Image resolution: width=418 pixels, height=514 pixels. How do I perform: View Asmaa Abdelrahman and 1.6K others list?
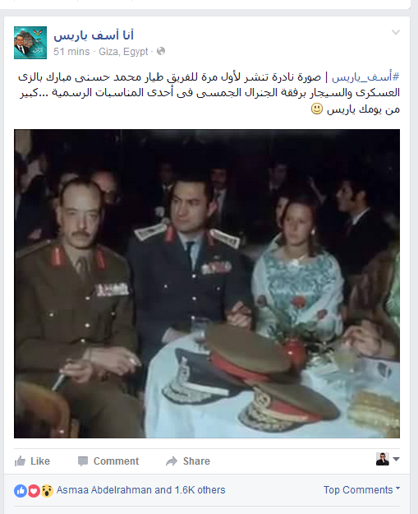tap(140, 490)
